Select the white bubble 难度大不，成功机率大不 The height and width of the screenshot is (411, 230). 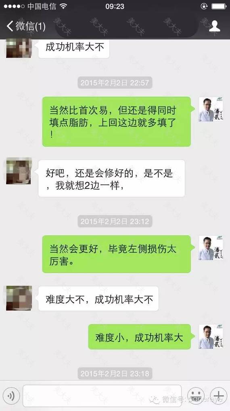pyautogui.click(x=98, y=299)
